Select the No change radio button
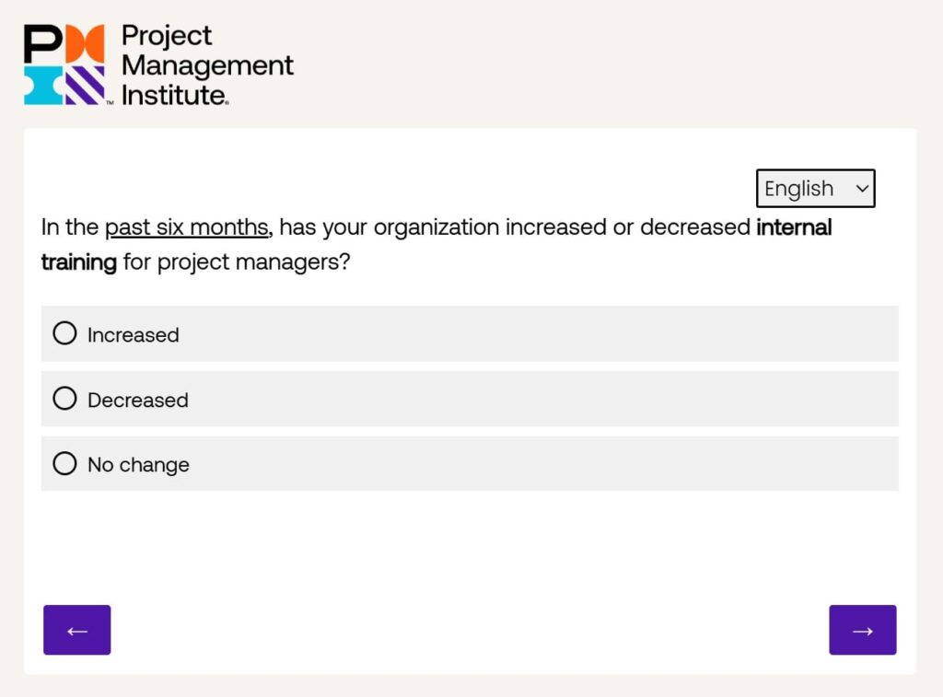This screenshot has height=697, width=943. coord(64,463)
